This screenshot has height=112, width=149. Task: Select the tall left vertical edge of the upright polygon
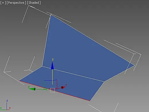tap(46, 41)
